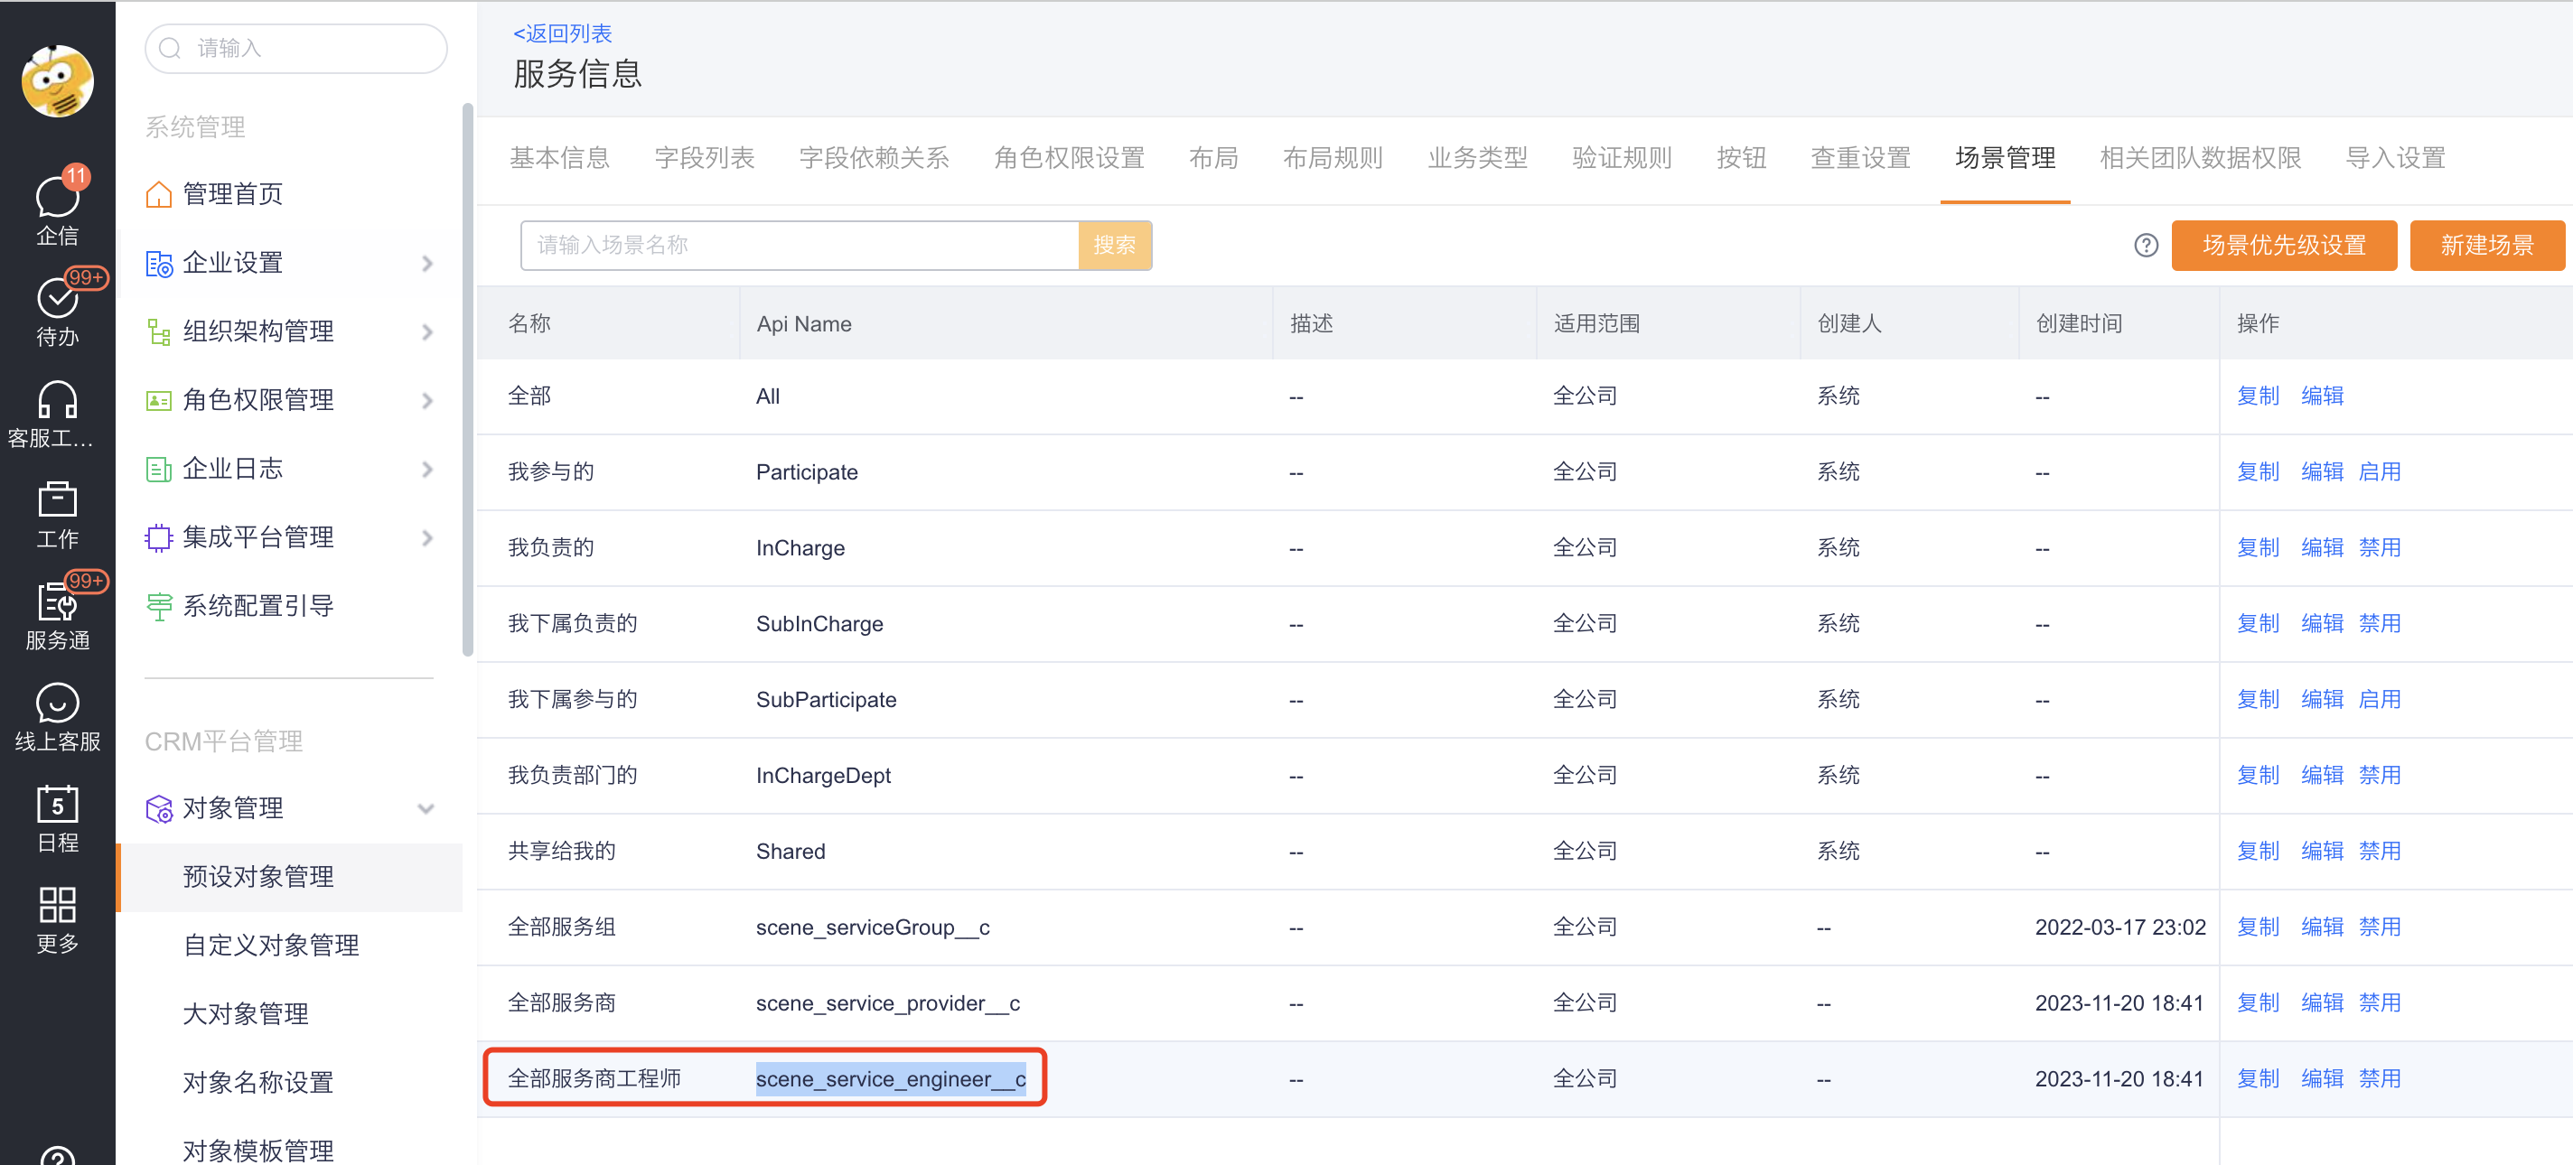Click the 返回列表 link
This screenshot has height=1165, width=2573.
click(562, 34)
